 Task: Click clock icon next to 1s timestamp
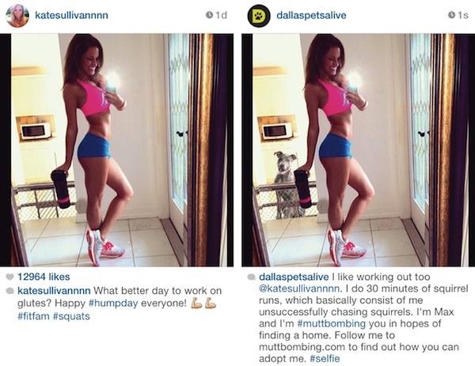point(451,15)
